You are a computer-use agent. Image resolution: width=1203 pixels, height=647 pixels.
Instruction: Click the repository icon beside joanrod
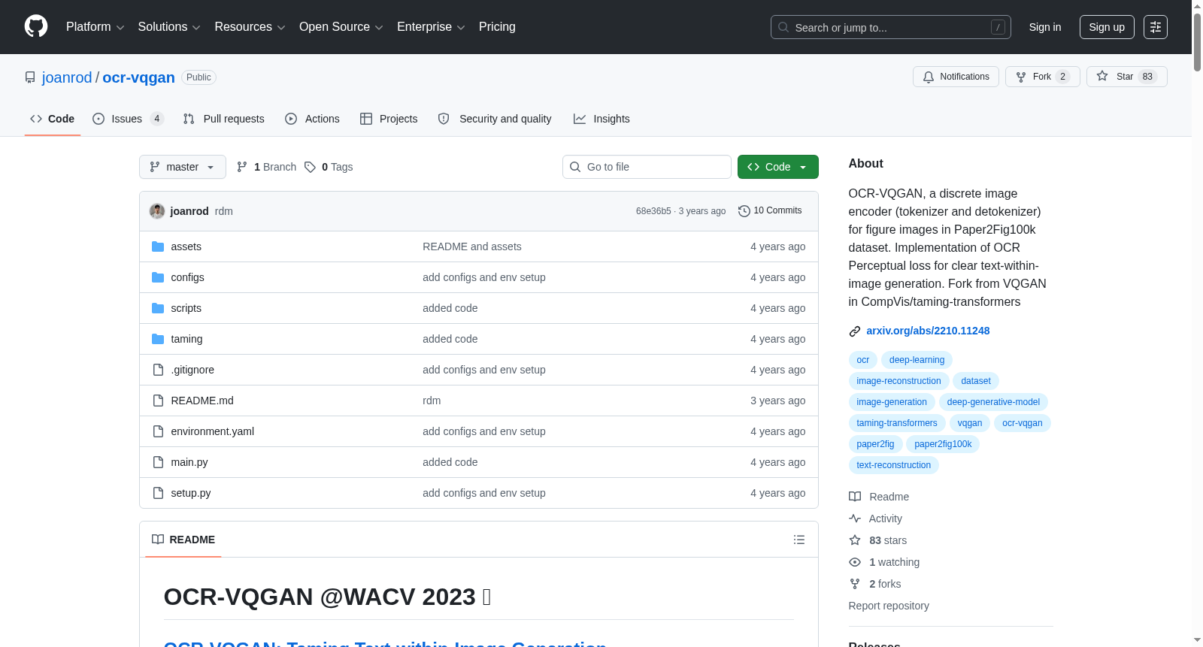click(x=30, y=77)
